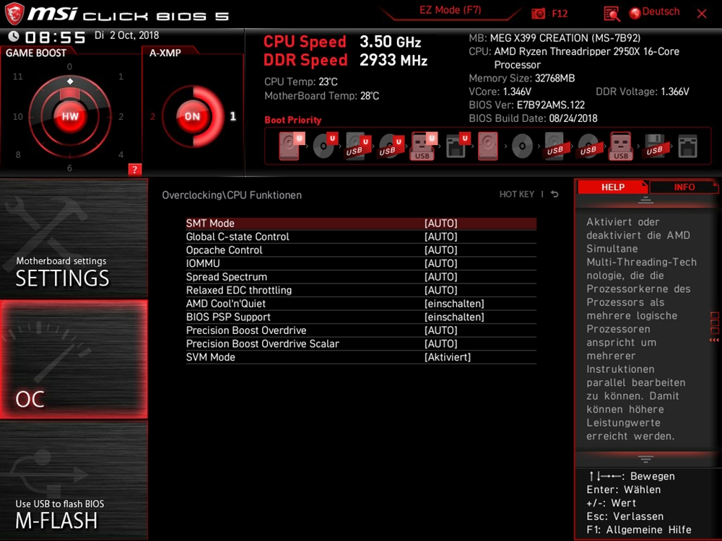
Task: Click the A-XMP header label
Action: (165, 53)
